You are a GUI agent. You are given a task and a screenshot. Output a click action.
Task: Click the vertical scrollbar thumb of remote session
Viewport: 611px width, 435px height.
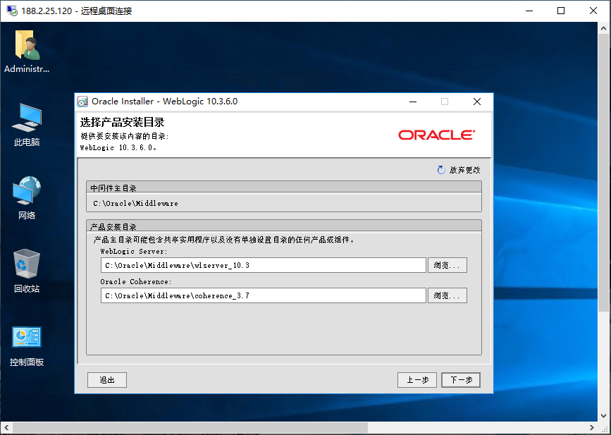[603, 172]
